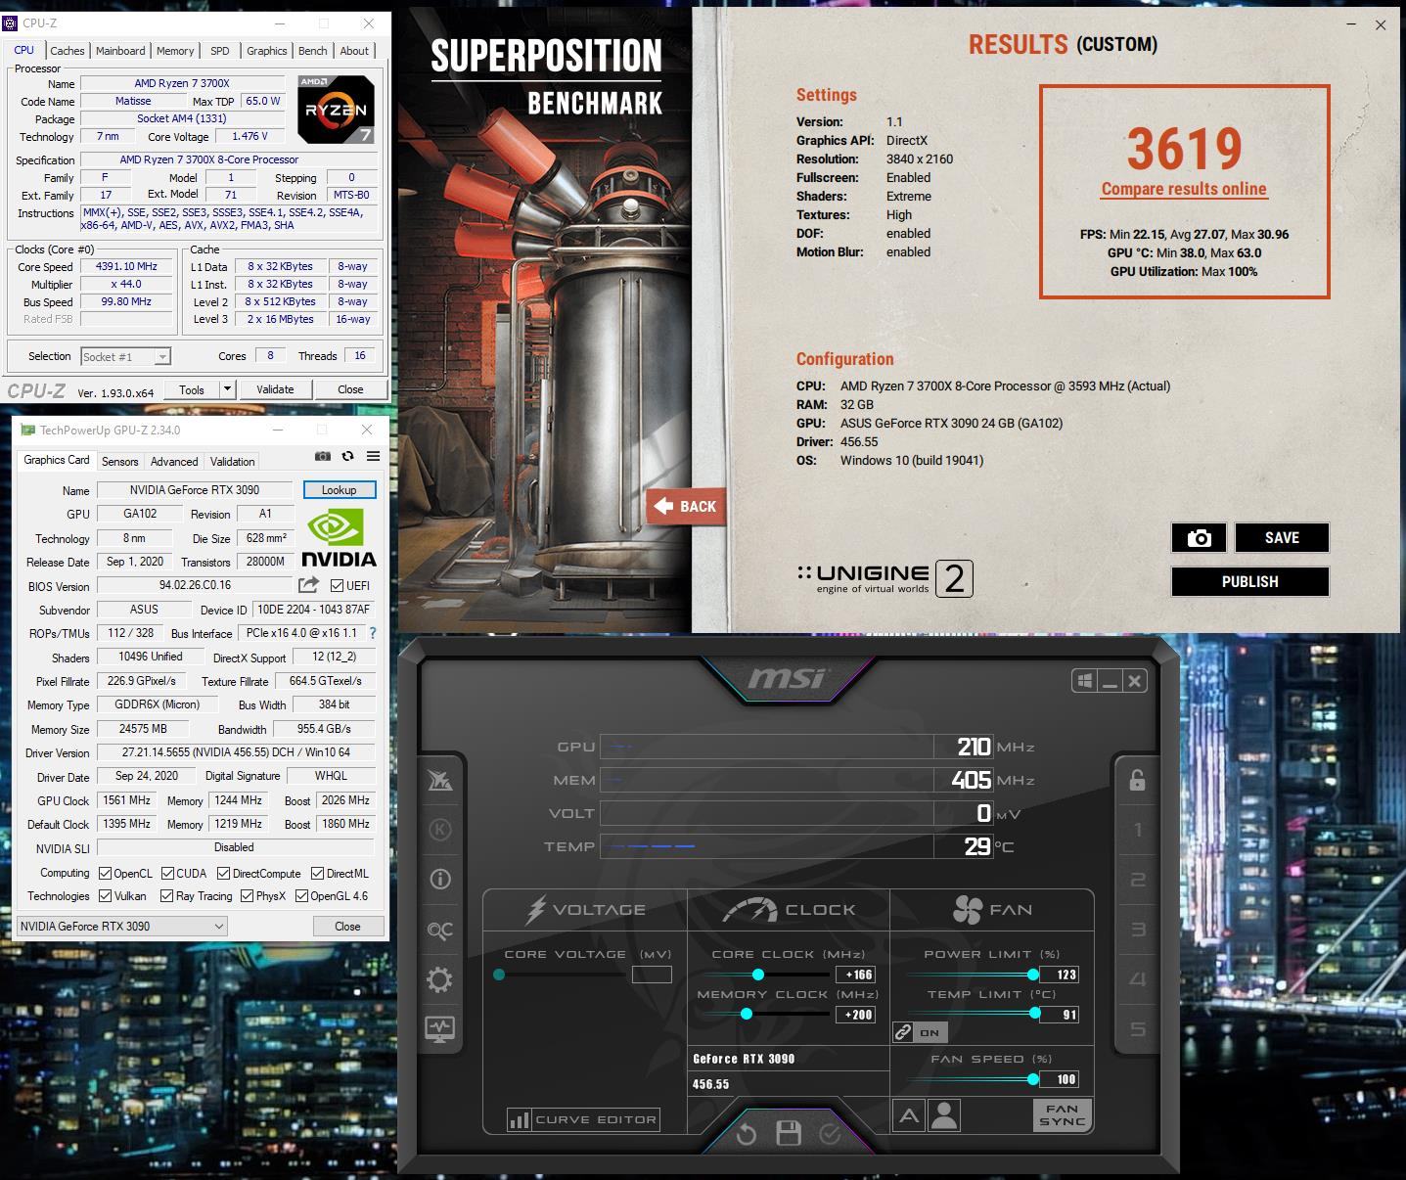Select Afterburner profile slot 3
This screenshot has width=1406, height=1180.
pos(1137,930)
